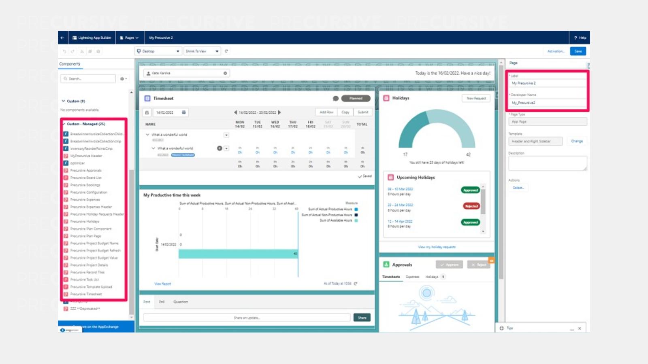Click the paste icon in toolbar

point(98,51)
